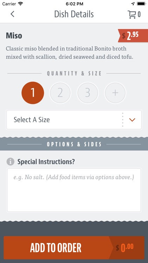Focus the Special Instructions text field
The image size is (148, 263).
tap(74, 190)
